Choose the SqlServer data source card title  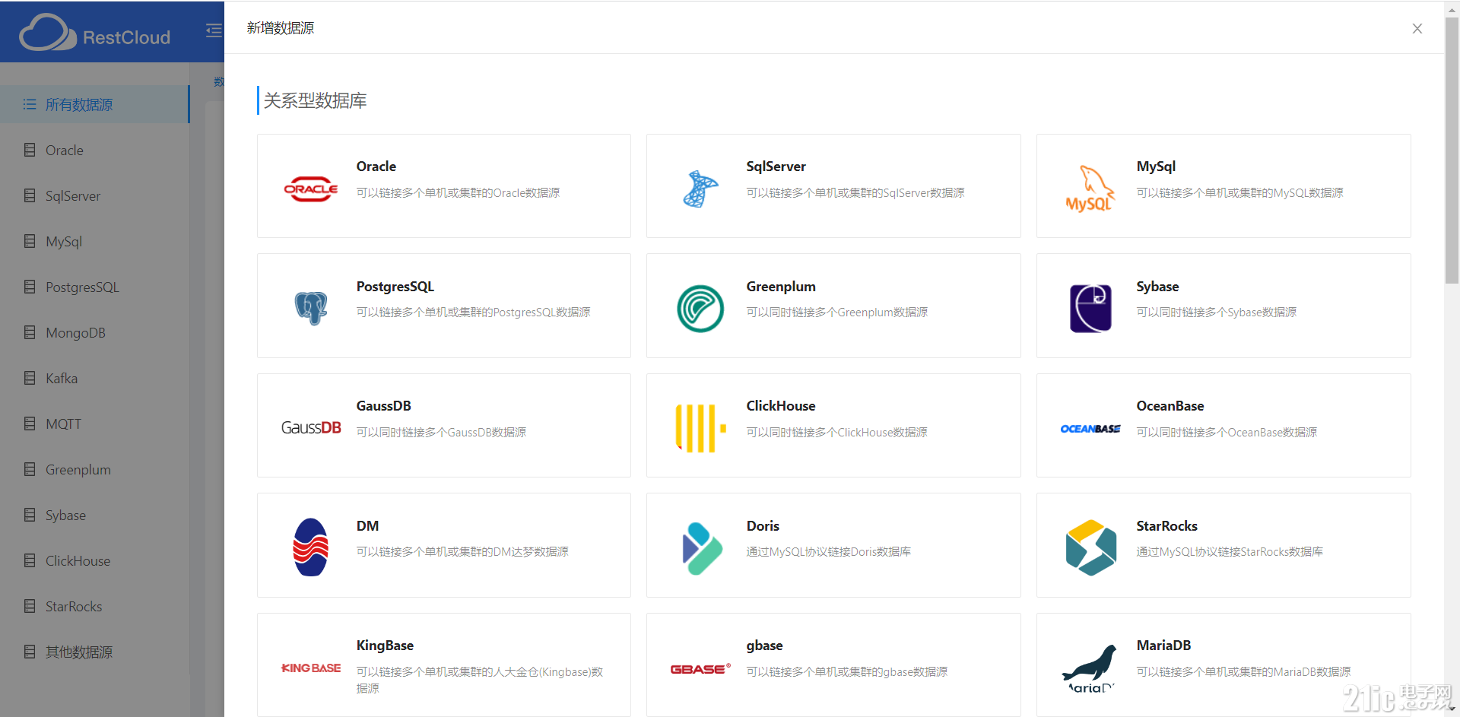point(776,167)
